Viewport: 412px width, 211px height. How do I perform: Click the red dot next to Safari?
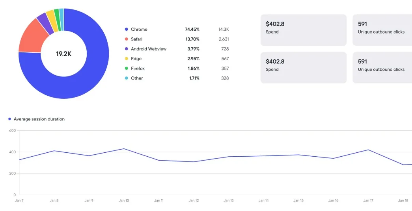pyautogui.click(x=126, y=39)
